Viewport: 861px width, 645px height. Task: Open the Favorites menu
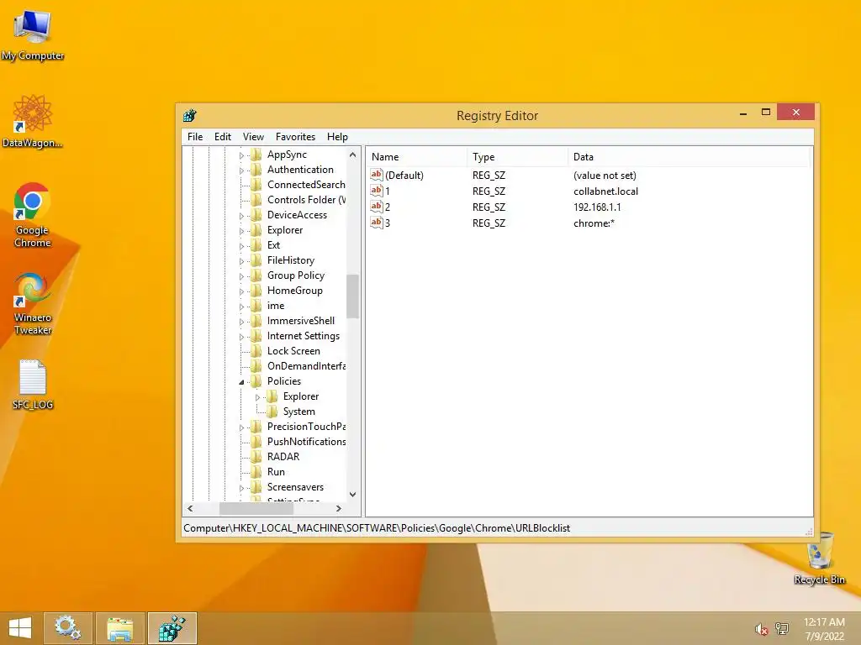point(295,137)
